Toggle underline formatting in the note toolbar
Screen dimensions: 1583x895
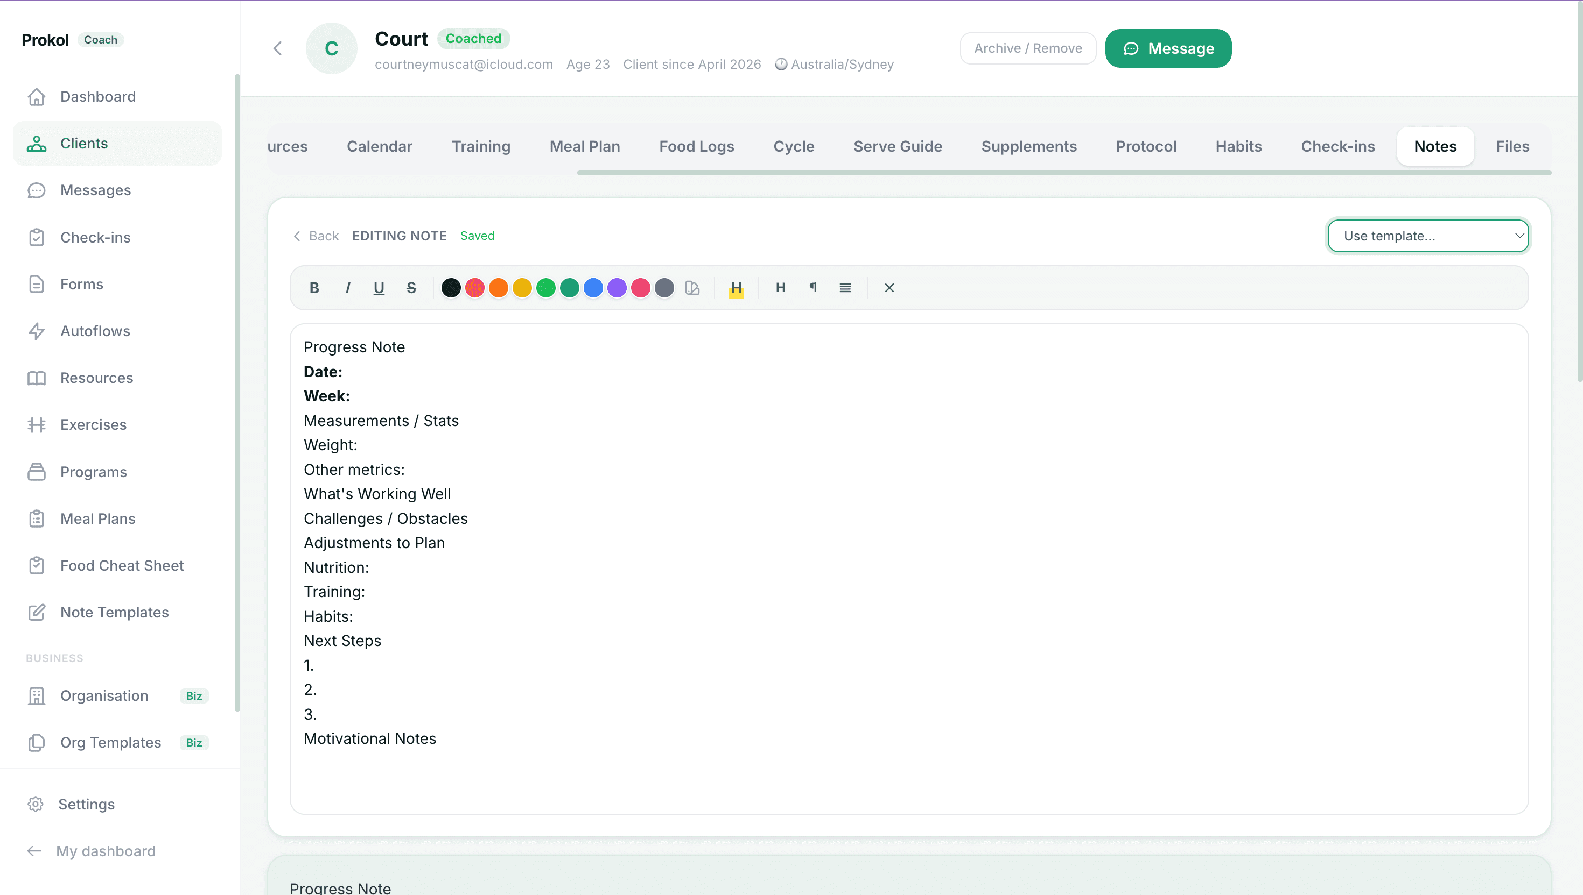[x=379, y=288]
